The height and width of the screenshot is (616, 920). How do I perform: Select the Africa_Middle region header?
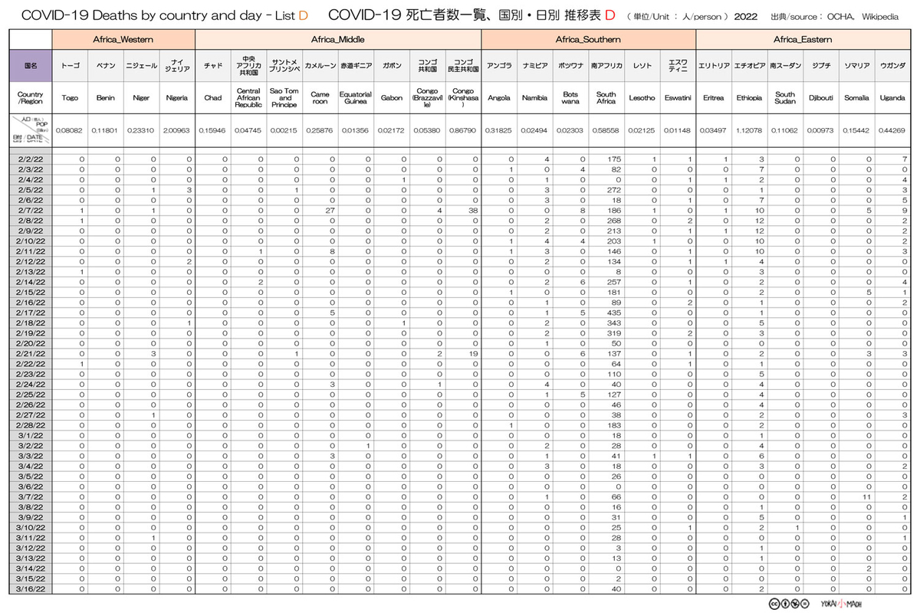(x=338, y=39)
